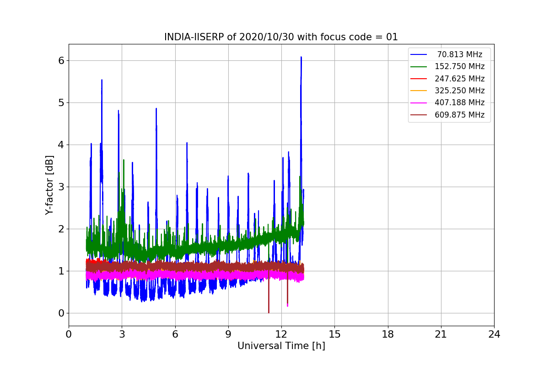549x366 pixels.
Task: Click y-axis tick label 5
Action: coord(61,102)
